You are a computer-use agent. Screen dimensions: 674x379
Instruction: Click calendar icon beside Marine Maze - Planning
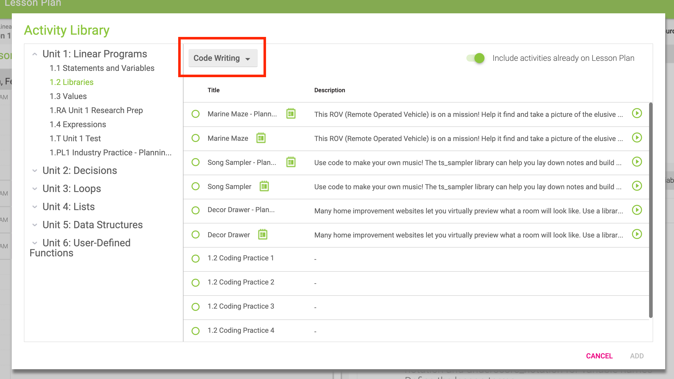(x=291, y=114)
